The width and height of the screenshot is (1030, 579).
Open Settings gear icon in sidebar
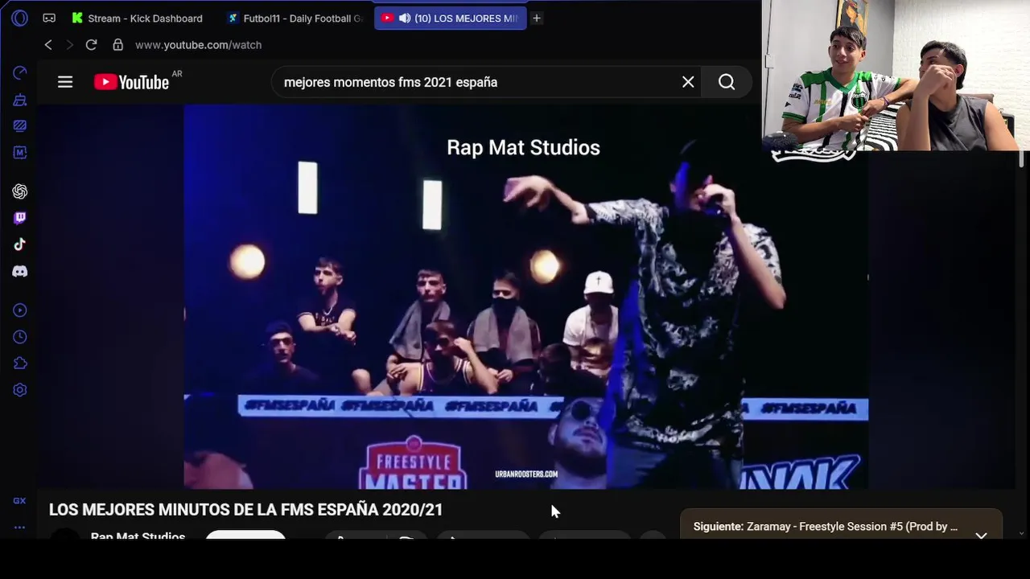pos(20,390)
